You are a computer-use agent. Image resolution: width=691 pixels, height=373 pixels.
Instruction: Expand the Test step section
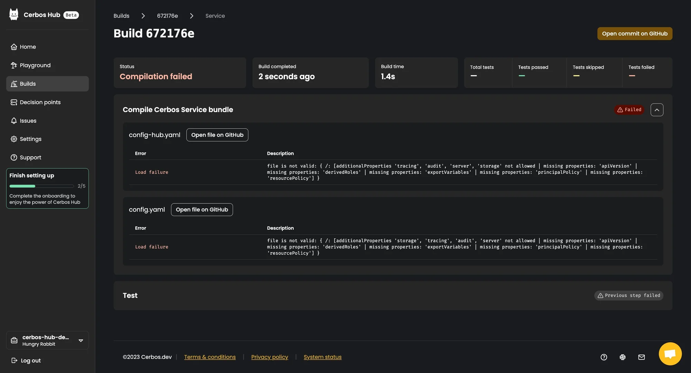click(130, 296)
